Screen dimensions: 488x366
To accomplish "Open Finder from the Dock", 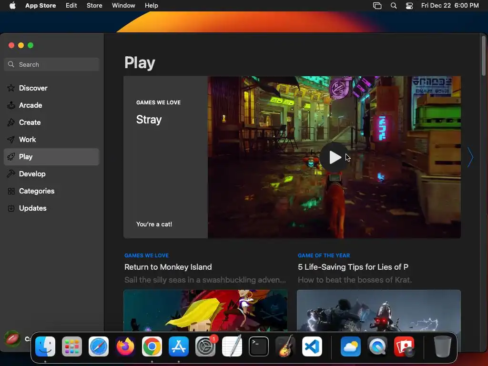I will pos(45,346).
